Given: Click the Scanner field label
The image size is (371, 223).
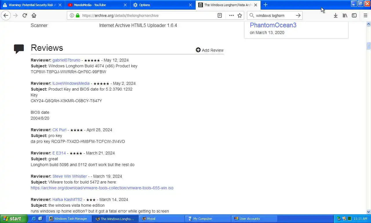Looking at the screenshot, I should click(39, 25).
